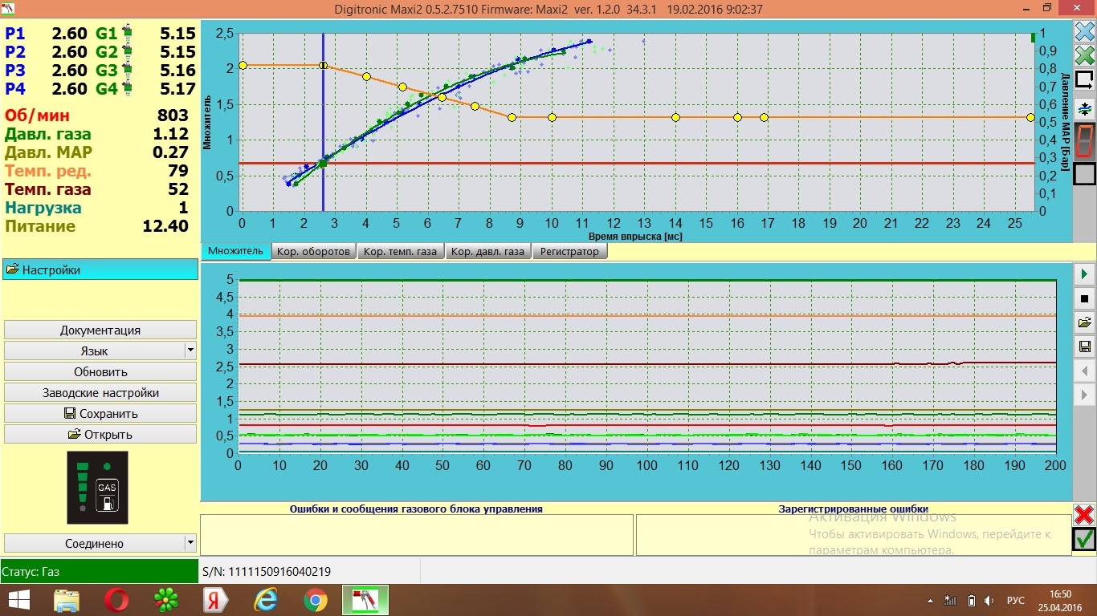Click the gas controller errors message box
The width and height of the screenshot is (1097, 616).
tap(416, 534)
